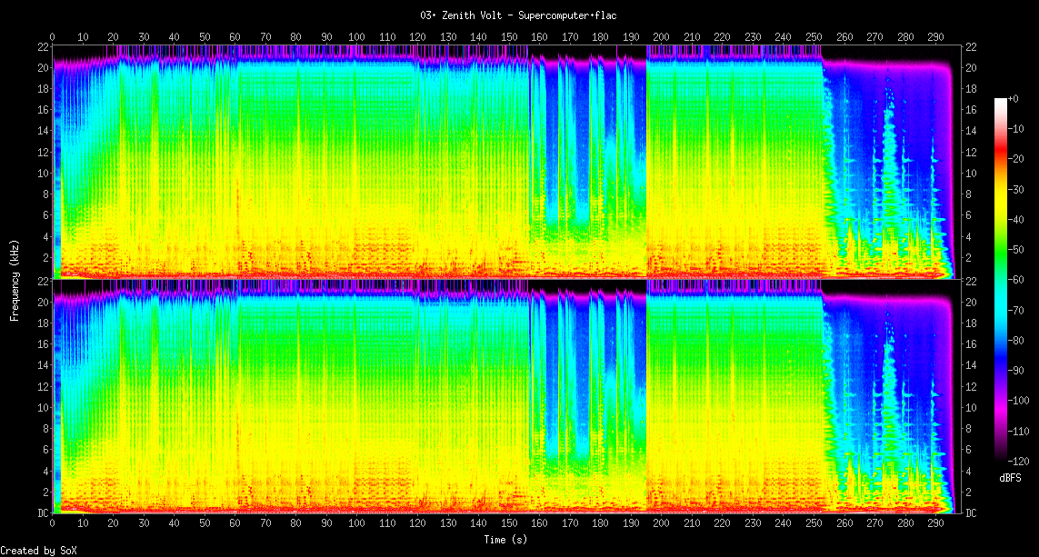The image size is (1039, 557).
Task: Click the white top end of the color bar
Action: (x=1001, y=100)
